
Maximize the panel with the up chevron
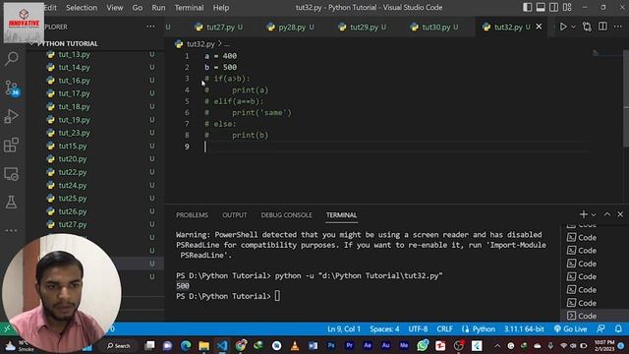(x=607, y=214)
